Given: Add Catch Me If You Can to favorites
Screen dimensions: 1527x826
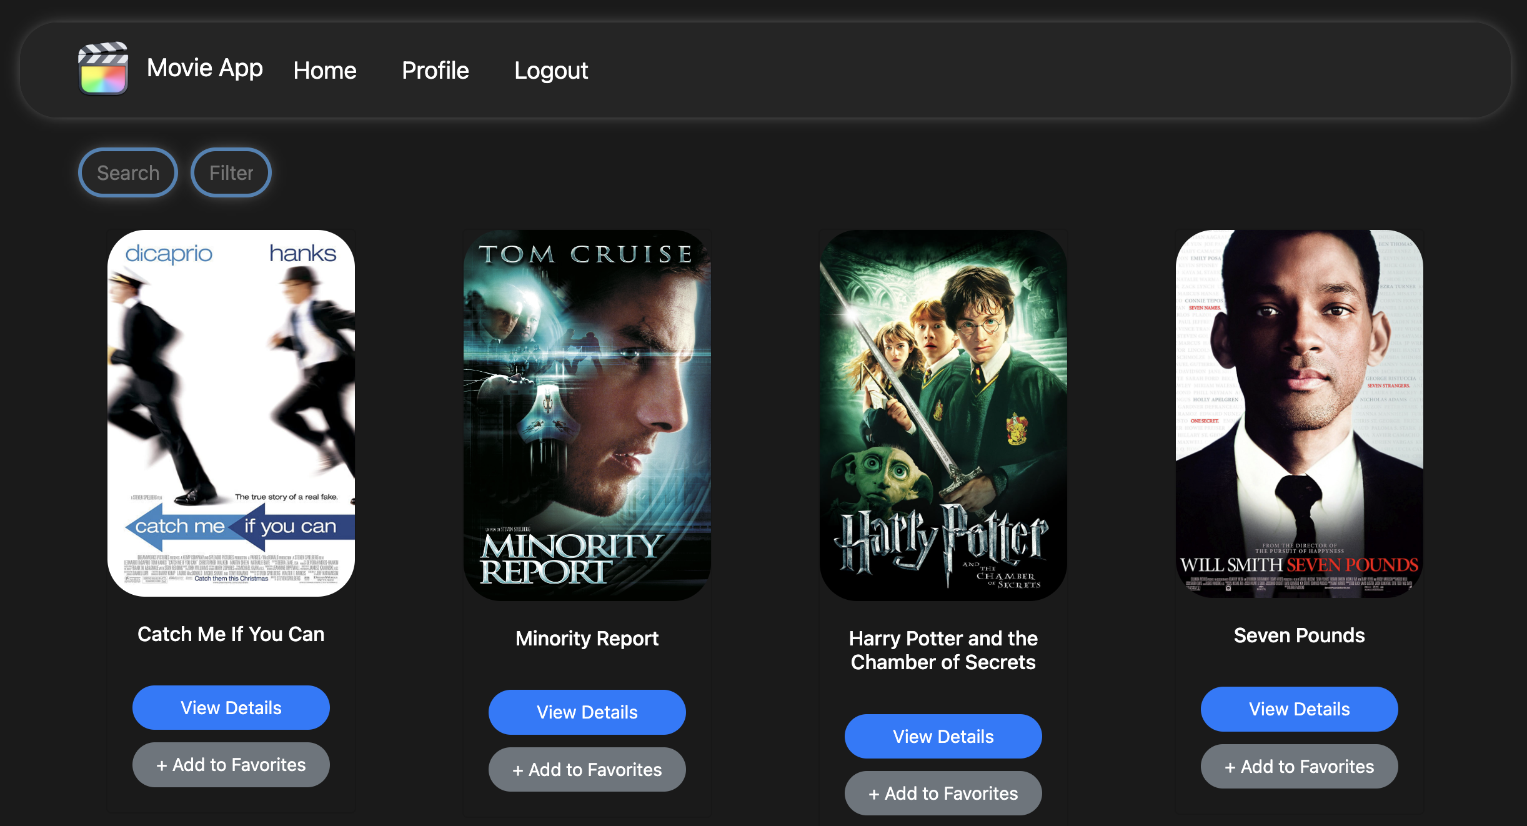Looking at the screenshot, I should click(x=231, y=764).
